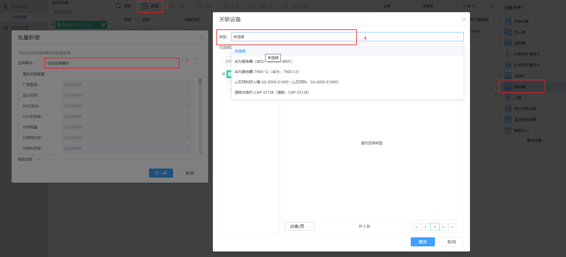Viewport: 566px width, 257px height.
Task: Click the edit icon on 机房应用TEST(1) node
Action: tap(104, 25)
